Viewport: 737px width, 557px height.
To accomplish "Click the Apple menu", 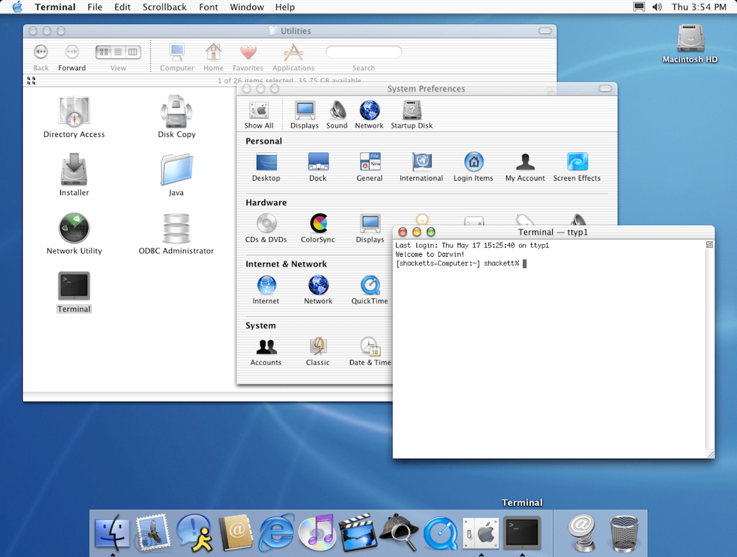I will point(17,7).
